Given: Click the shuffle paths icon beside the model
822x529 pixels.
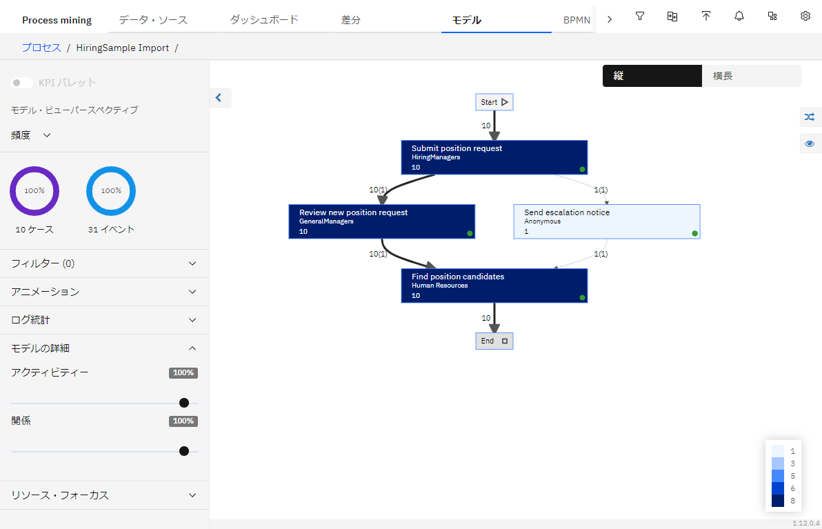Looking at the screenshot, I should click(x=810, y=117).
